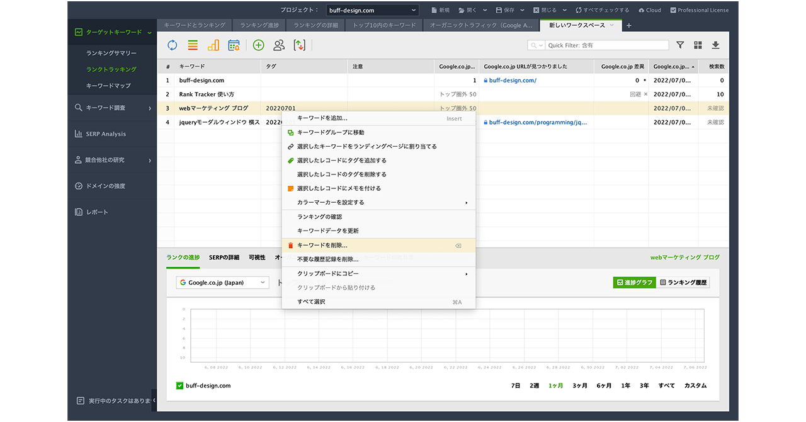
Task: Open the buff-design.com project dropdown
Action: coord(372,10)
